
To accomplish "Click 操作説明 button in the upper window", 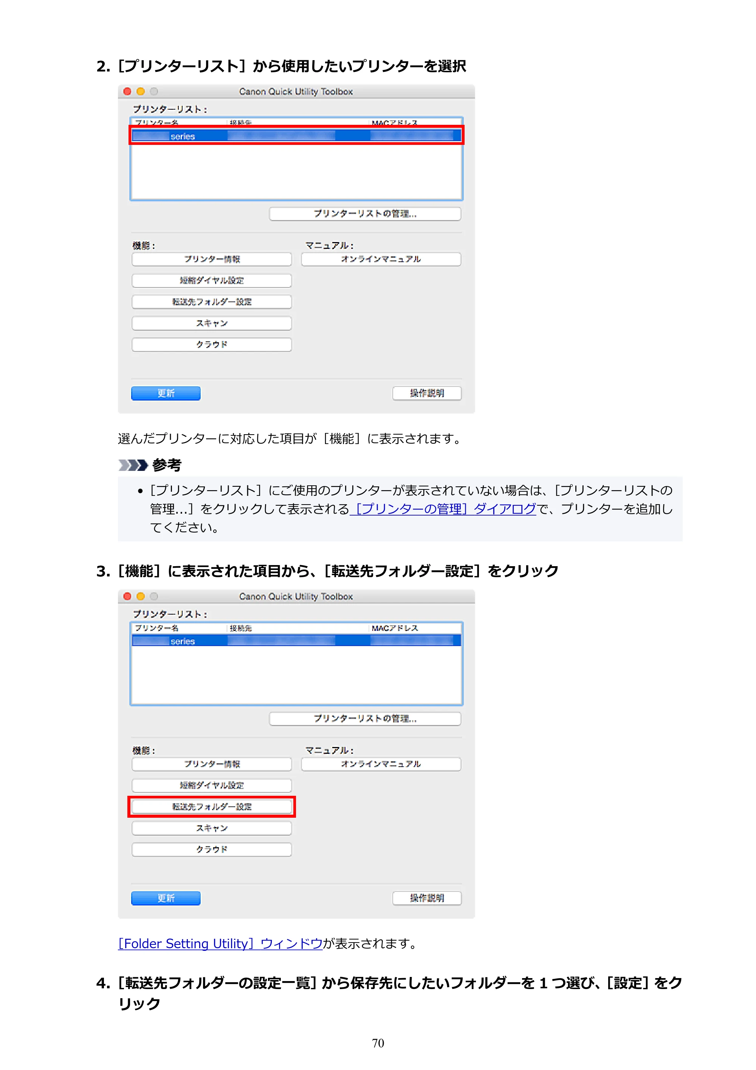I will click(x=427, y=393).
